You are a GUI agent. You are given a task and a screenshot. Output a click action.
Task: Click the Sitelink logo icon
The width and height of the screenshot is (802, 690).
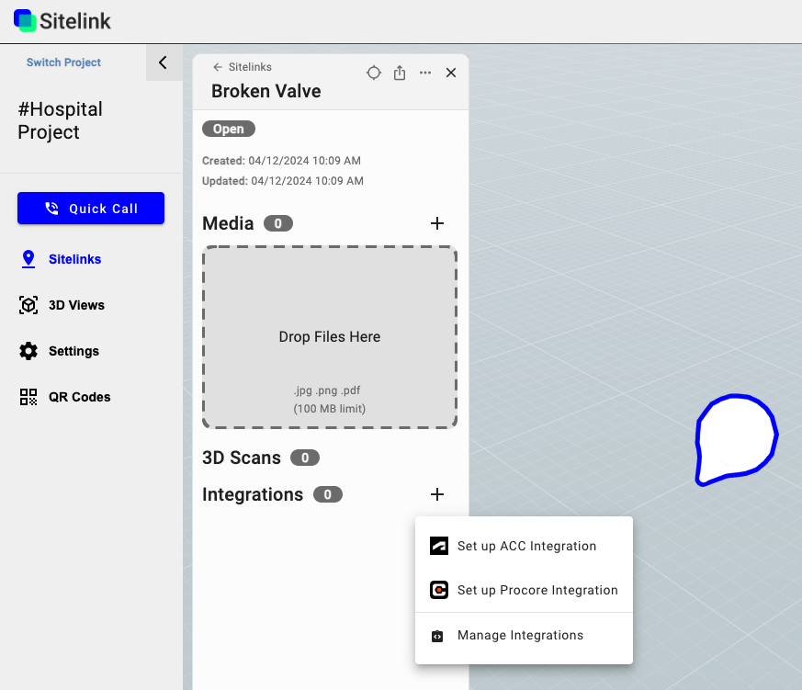point(25,20)
